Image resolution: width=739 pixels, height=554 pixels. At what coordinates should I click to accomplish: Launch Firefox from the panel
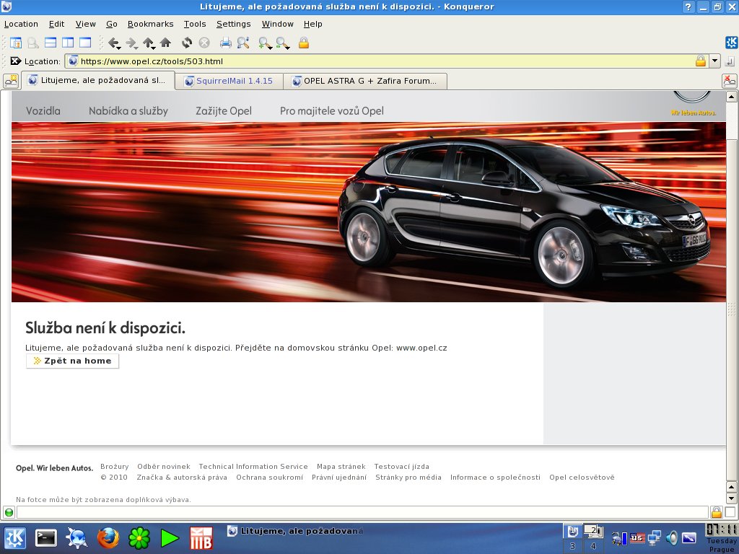[108, 537]
